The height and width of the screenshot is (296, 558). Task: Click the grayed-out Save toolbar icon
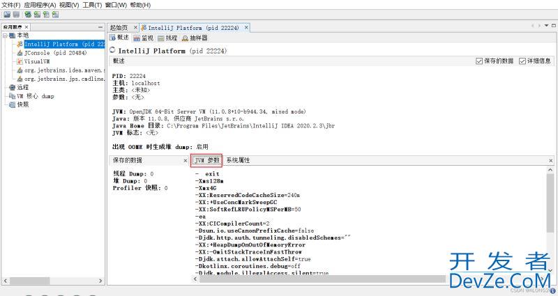pyautogui.click(x=16, y=15)
